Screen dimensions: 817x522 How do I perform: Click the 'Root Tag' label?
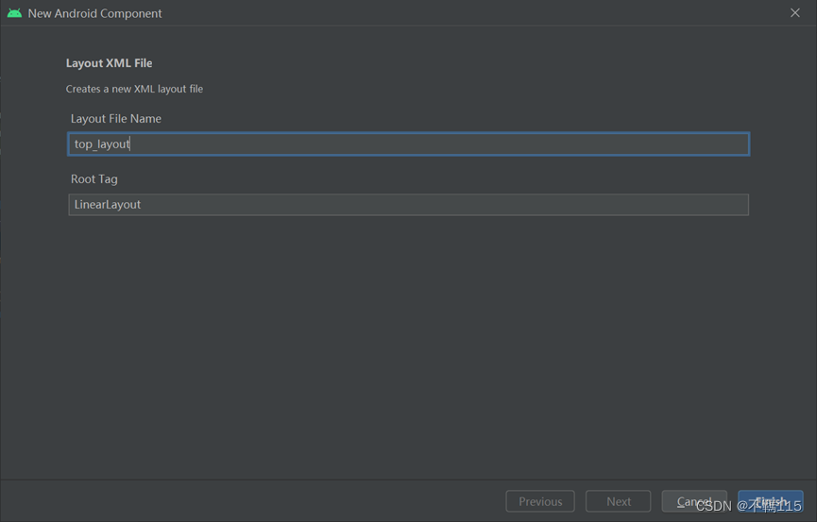point(94,178)
